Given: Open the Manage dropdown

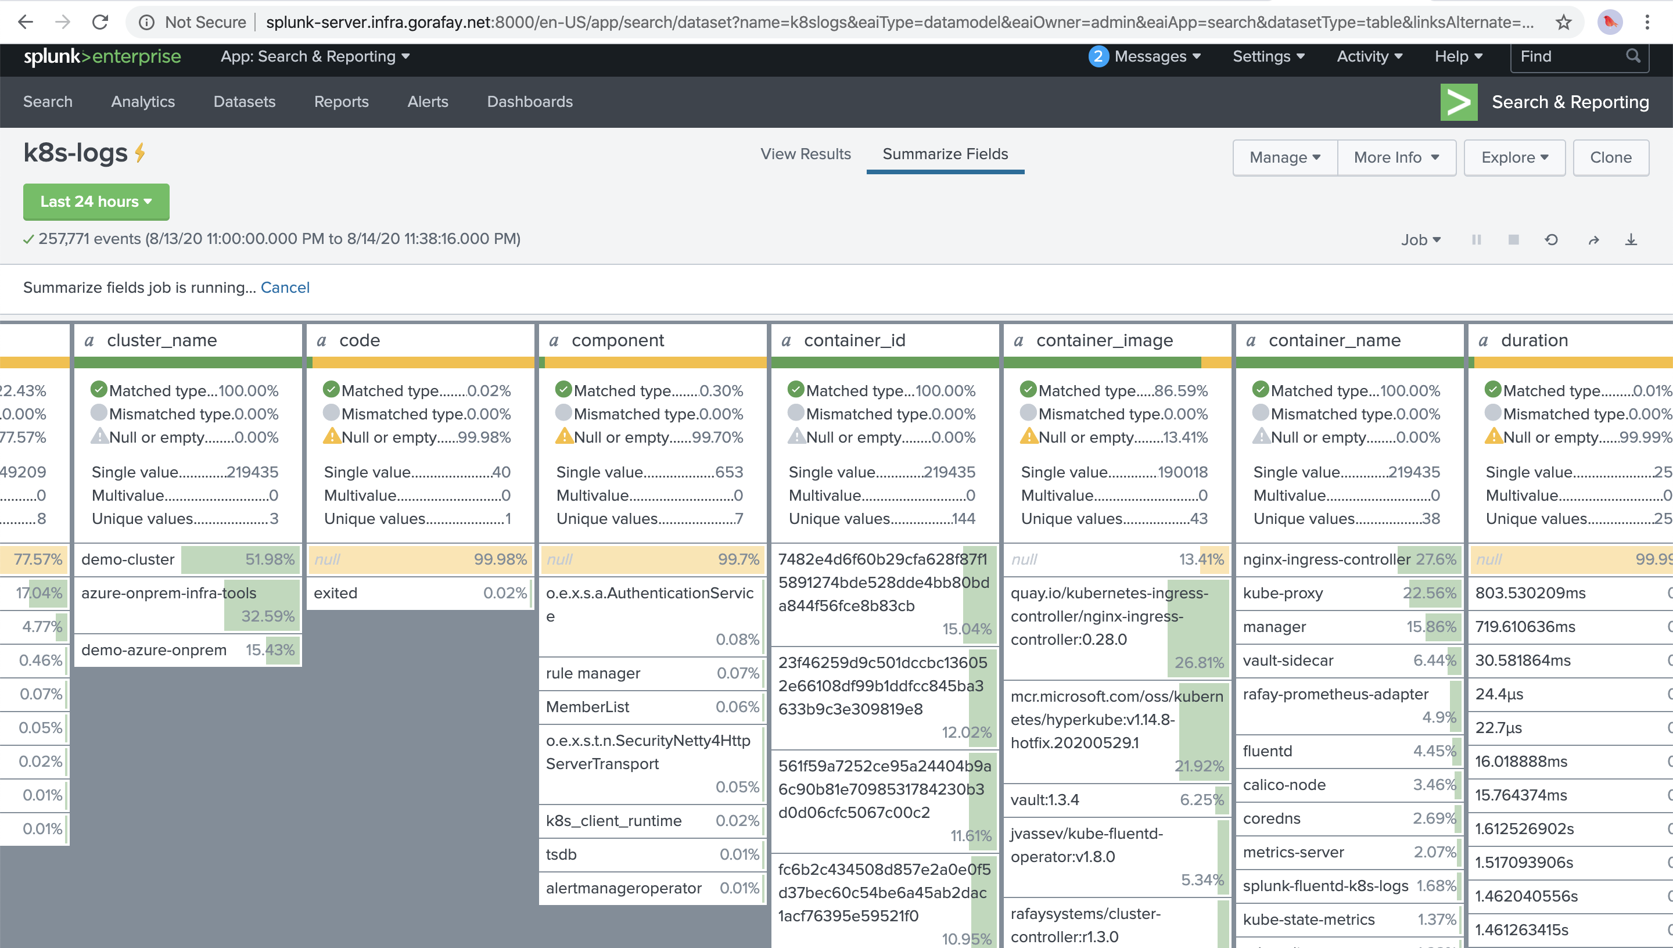Looking at the screenshot, I should click(1284, 157).
